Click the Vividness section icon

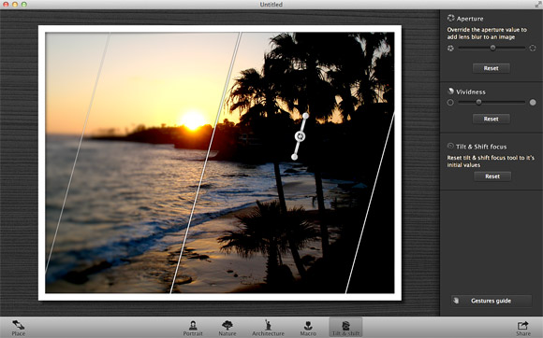[x=450, y=92]
